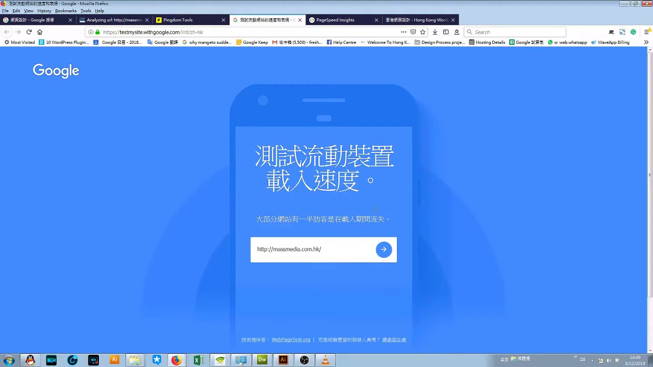653x367 pixels.
Task: Go to the Firefox home page
Action: 40,32
